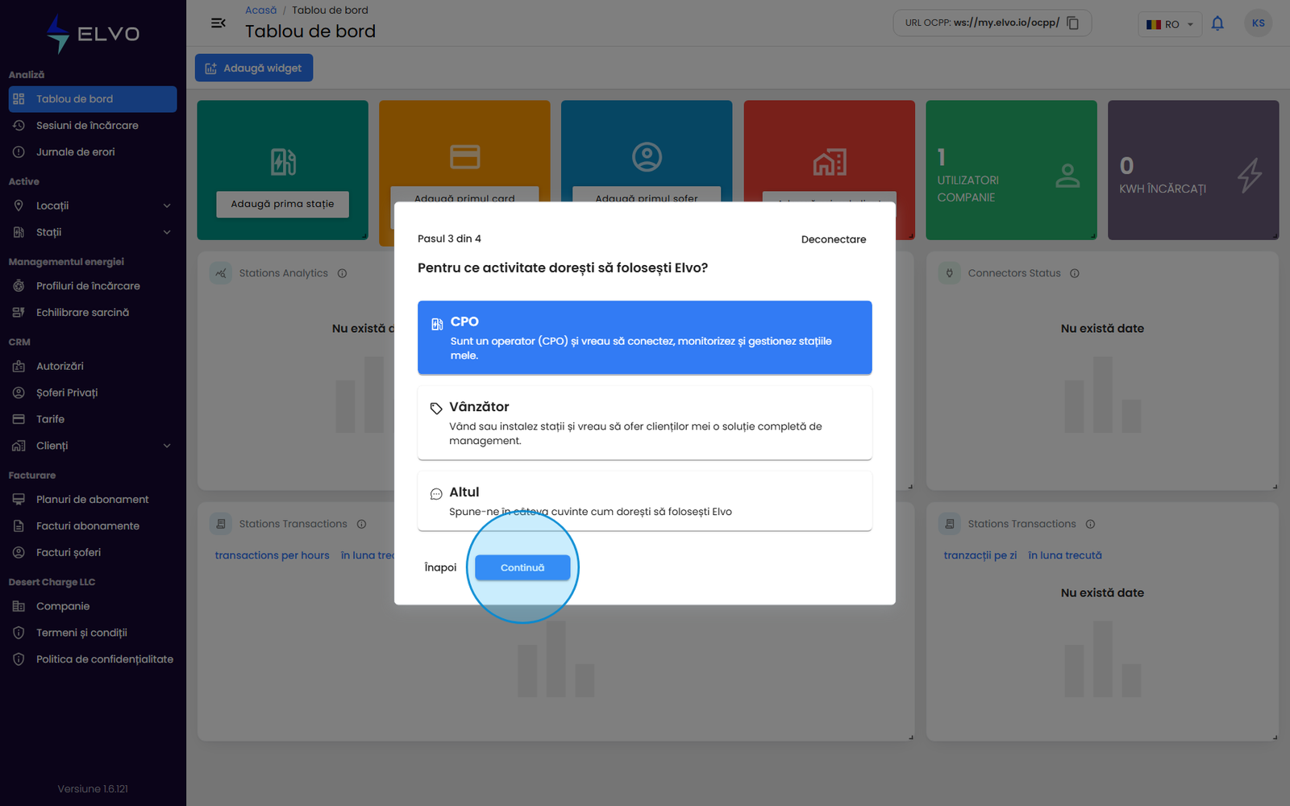1290x806 pixels.
Task: Select the right-hand în luna trecută filter
Action: [x=1065, y=556]
